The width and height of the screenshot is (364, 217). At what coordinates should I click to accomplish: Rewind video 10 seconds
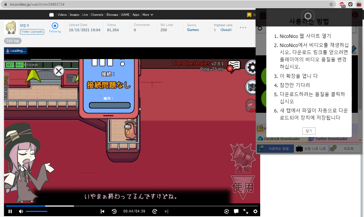114,211
